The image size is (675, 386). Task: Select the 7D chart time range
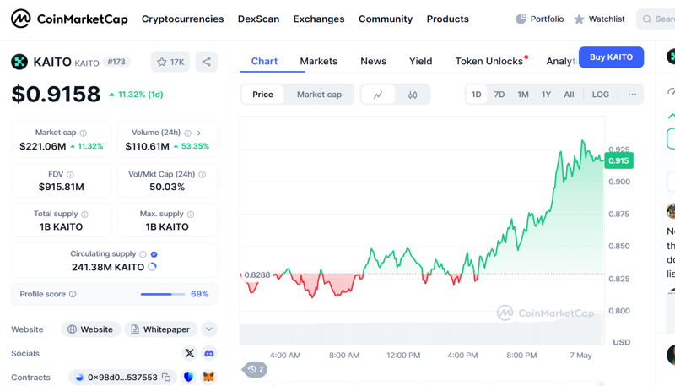pos(499,95)
